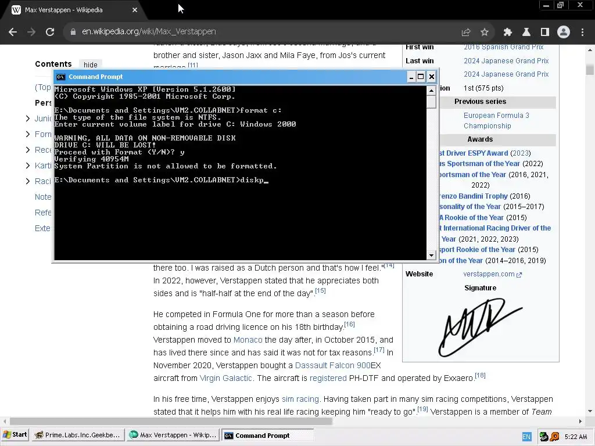Minimize the Command Prompt window

point(411,77)
